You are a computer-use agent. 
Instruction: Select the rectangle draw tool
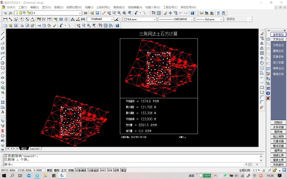(3, 53)
